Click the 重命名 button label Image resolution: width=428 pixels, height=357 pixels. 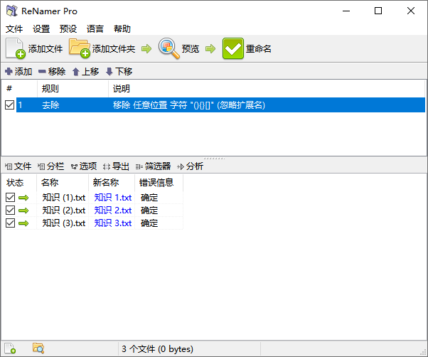coord(259,49)
